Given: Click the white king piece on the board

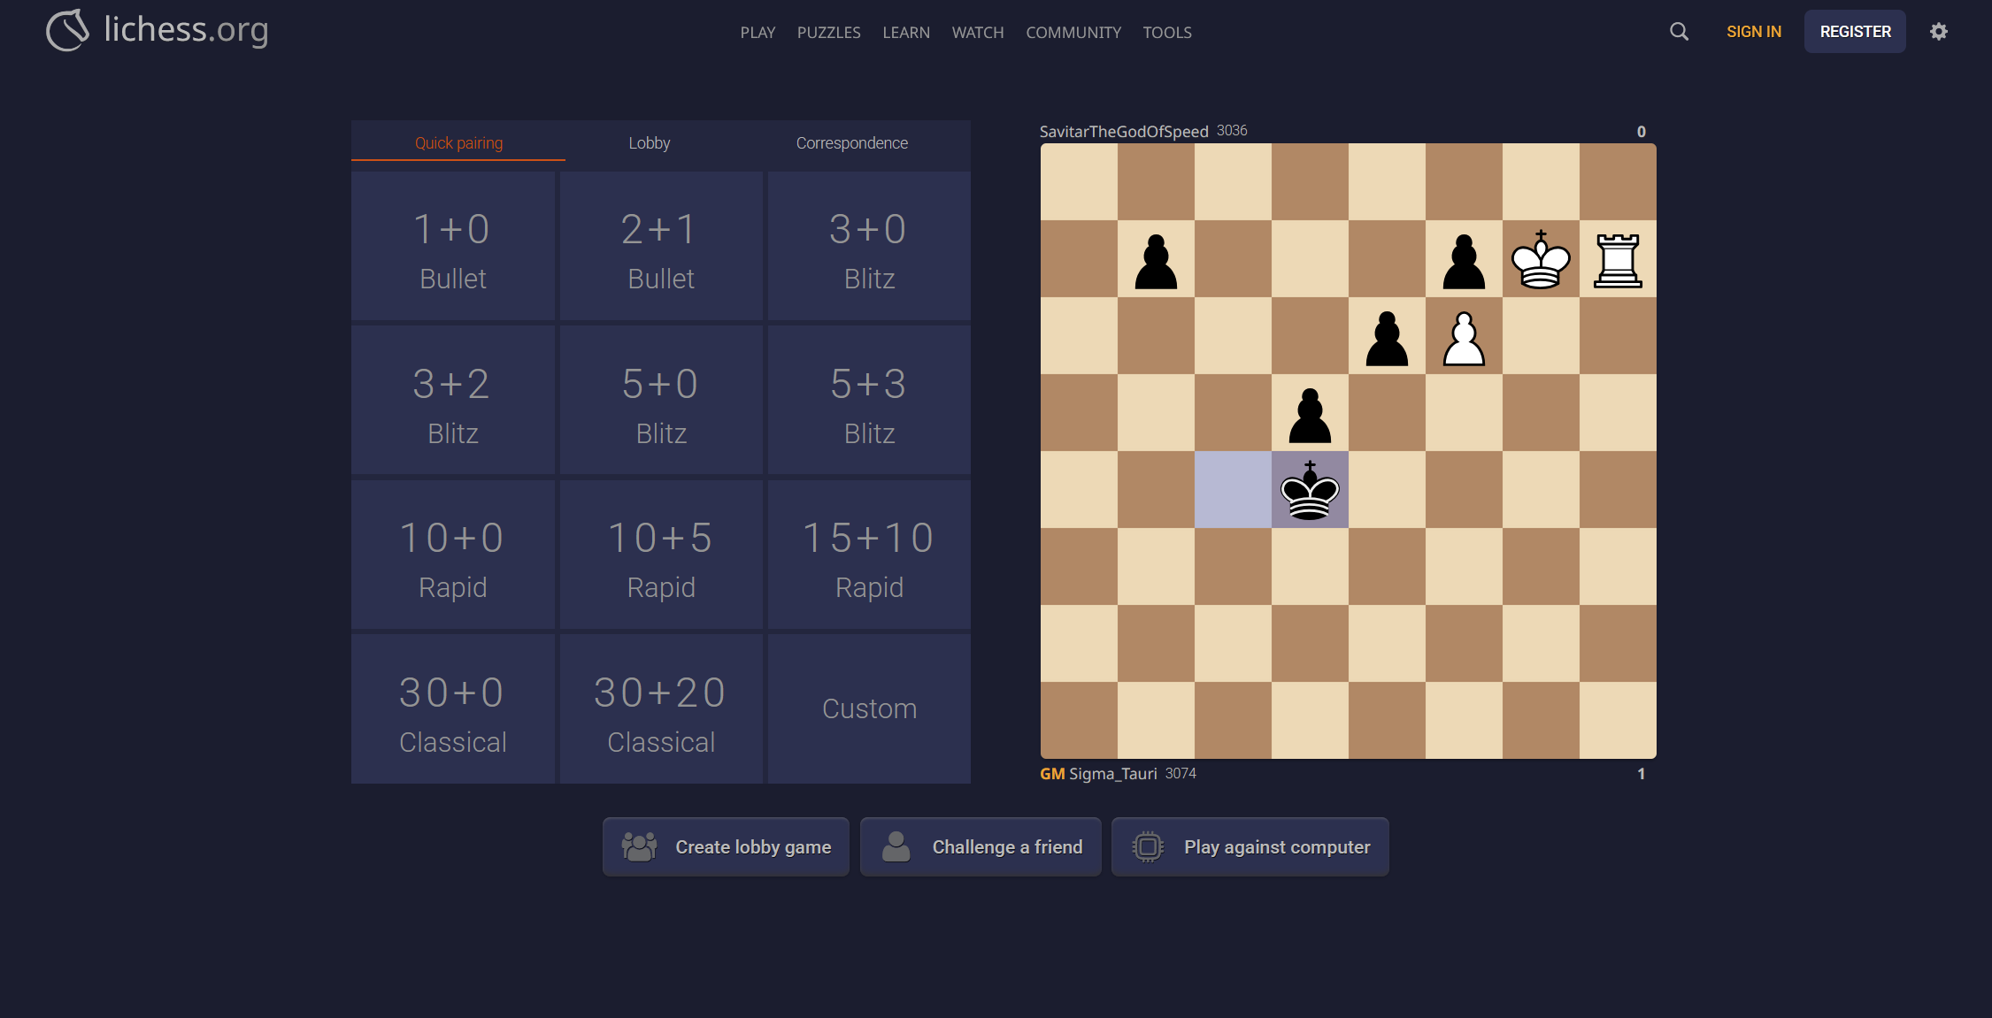Looking at the screenshot, I should 1540,260.
